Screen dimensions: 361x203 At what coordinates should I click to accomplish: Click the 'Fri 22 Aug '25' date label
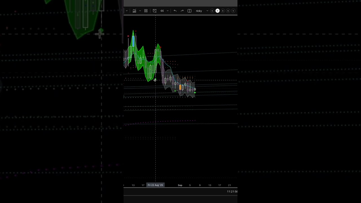(155, 185)
